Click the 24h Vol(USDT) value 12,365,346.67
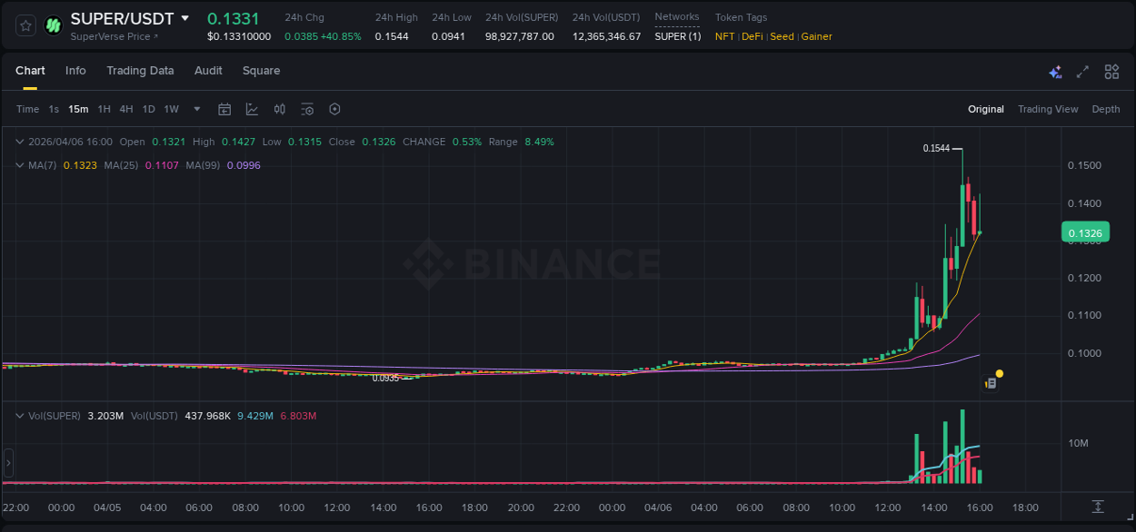The image size is (1136, 532). (606, 36)
